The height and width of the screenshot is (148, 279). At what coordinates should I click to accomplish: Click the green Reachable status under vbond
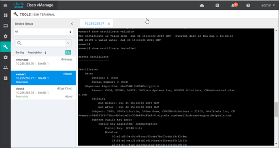tap(22, 97)
